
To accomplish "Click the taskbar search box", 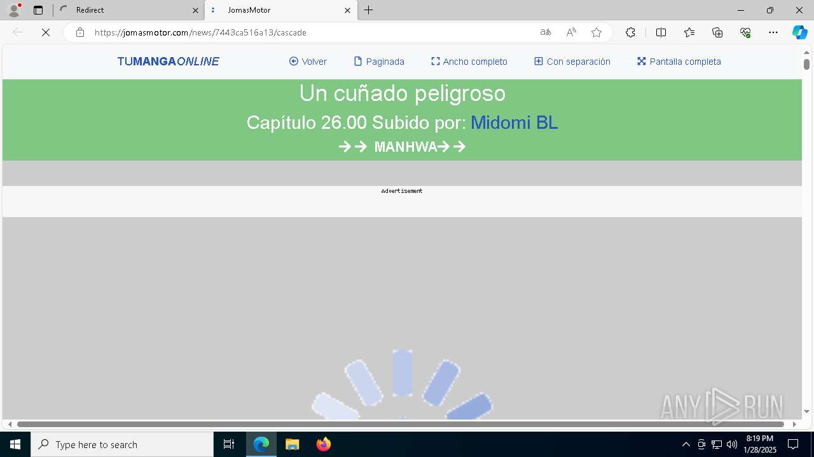I will [122, 444].
